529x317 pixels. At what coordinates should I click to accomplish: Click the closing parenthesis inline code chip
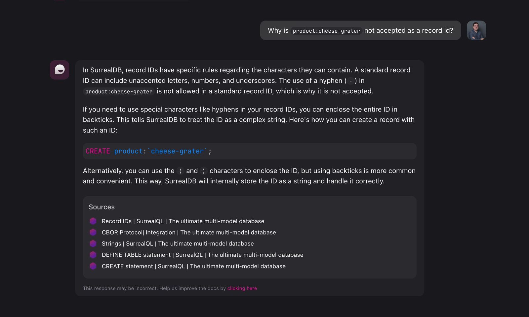204,171
